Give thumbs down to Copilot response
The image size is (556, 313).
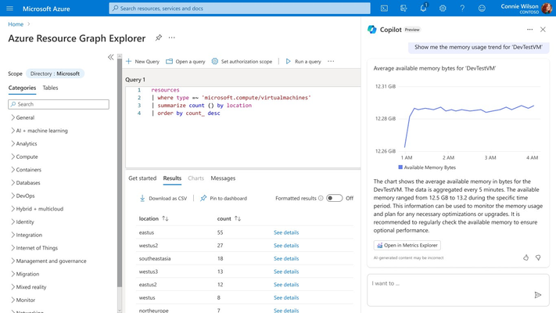coord(538,257)
